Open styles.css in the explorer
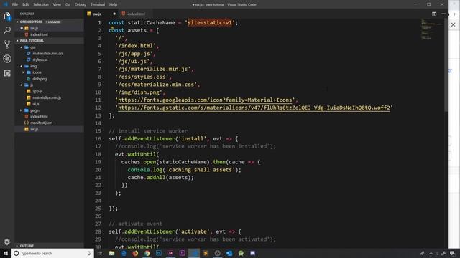The width and height of the screenshot is (460, 258). click(x=40, y=59)
